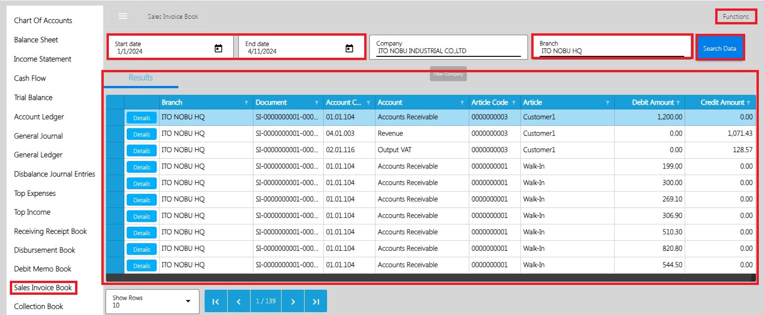Screen dimensions: 764x315
Task: Filter the Debit Amount column
Action: coord(678,103)
